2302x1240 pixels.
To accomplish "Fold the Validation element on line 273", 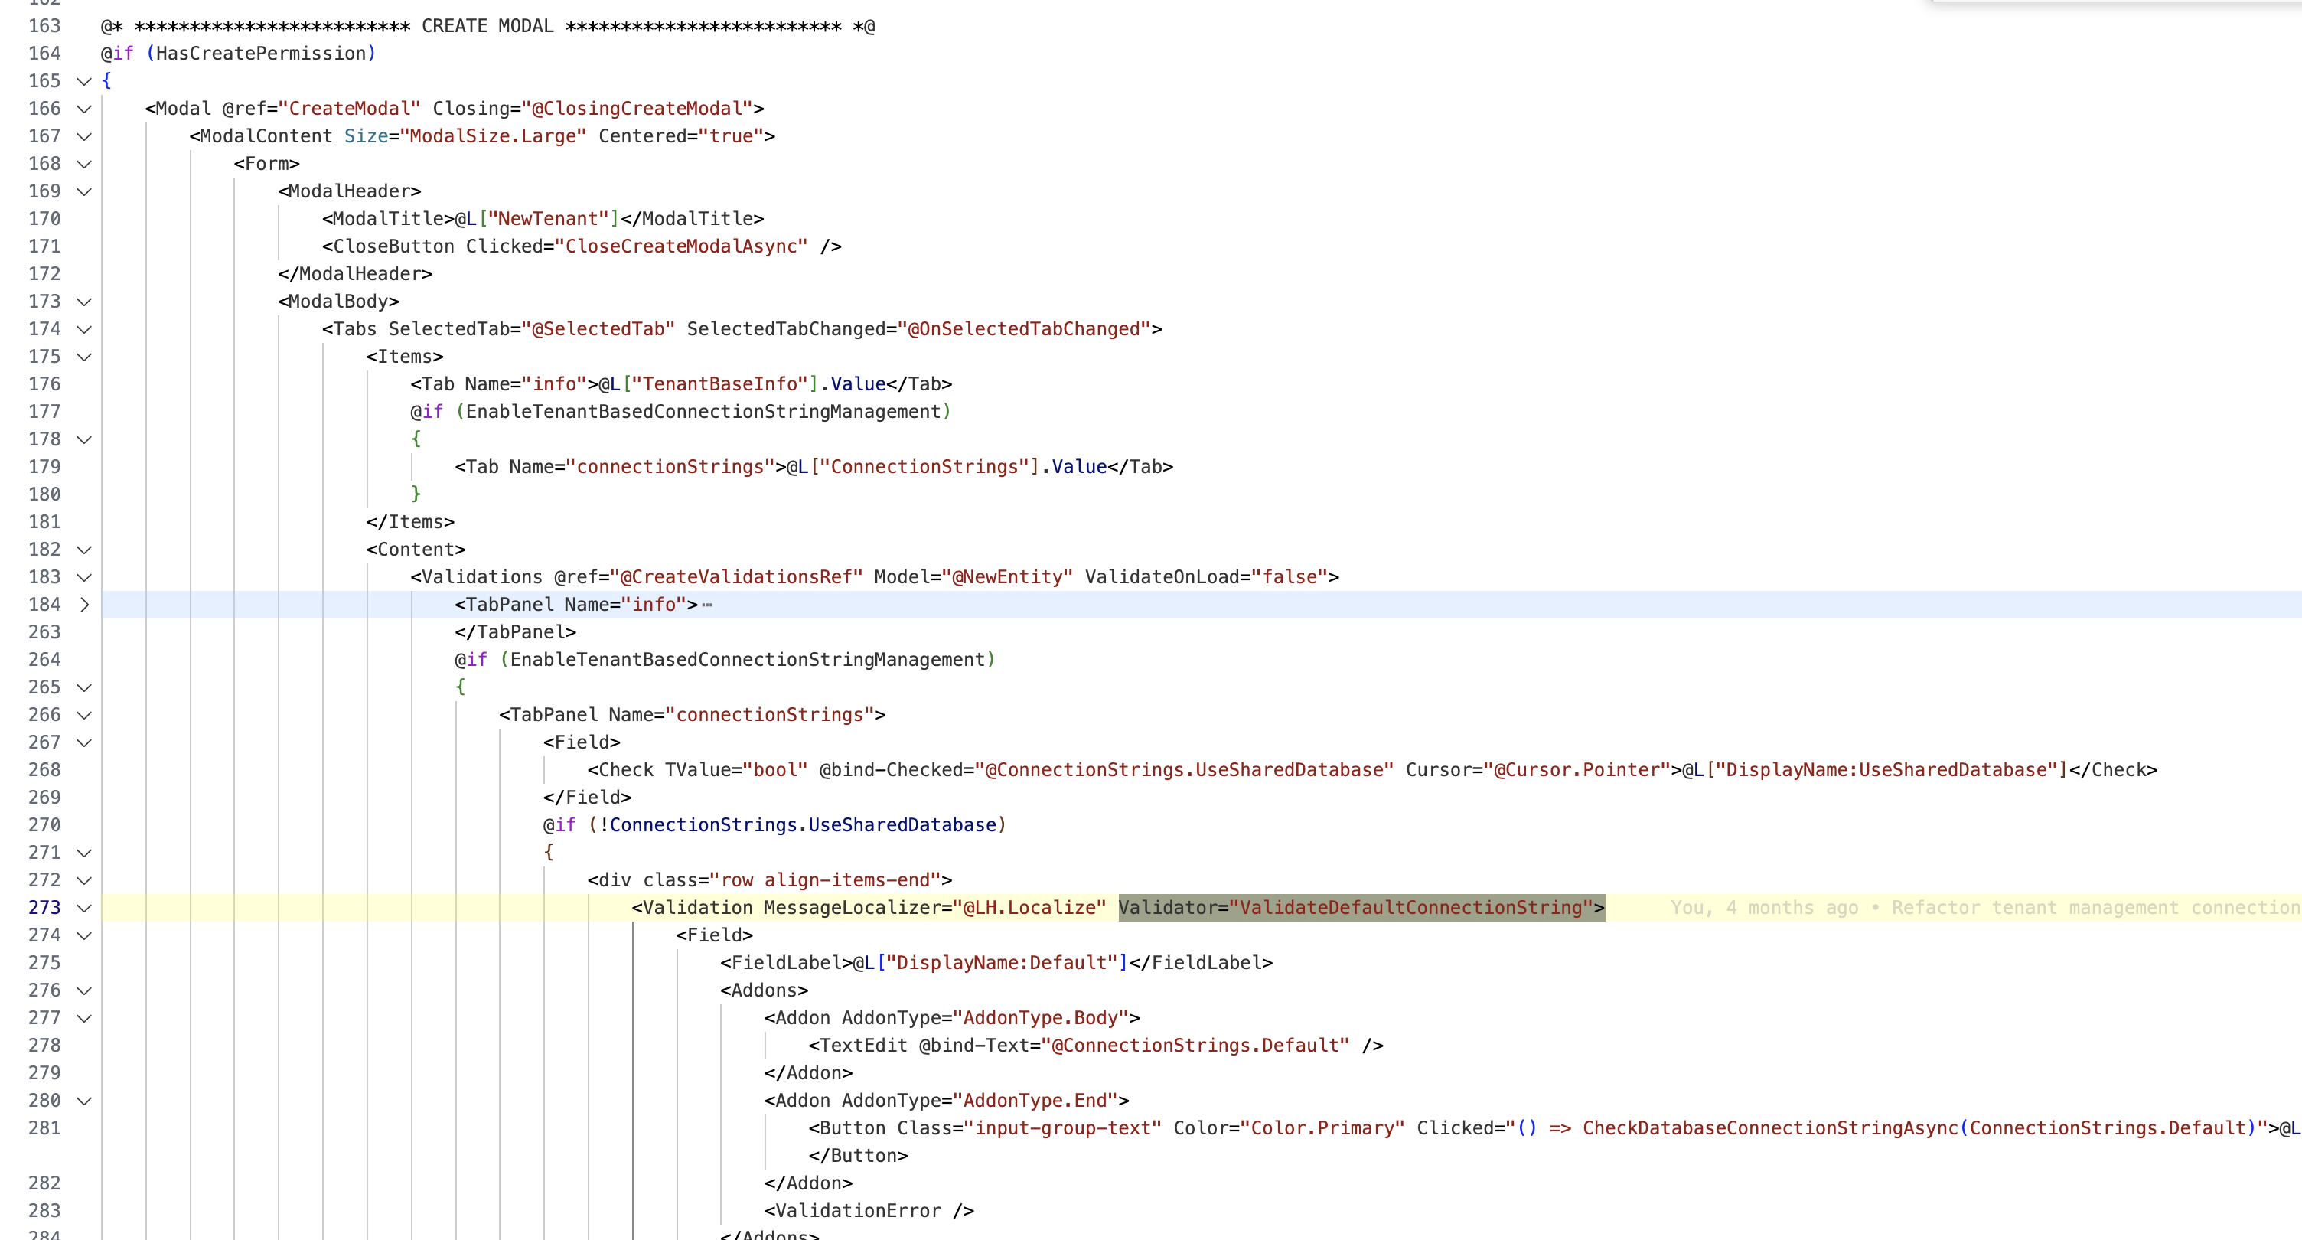I will pyautogui.click(x=84, y=909).
